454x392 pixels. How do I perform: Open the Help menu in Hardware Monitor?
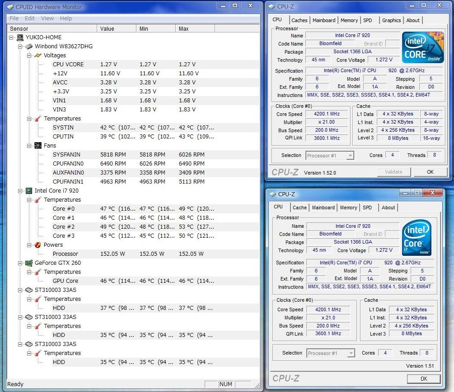point(66,18)
